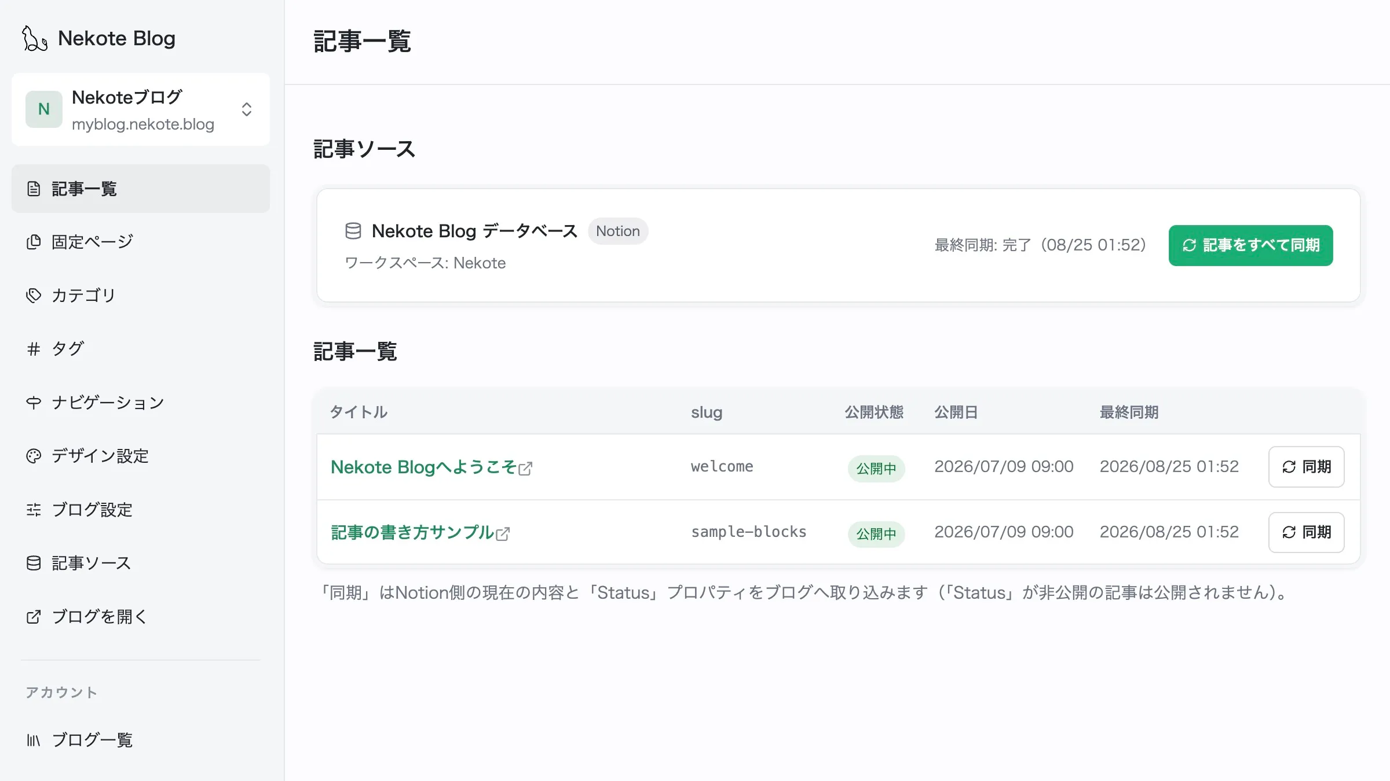Sync the Nekote Blogへようこそ article
Image resolution: width=1390 pixels, height=781 pixels.
(x=1306, y=467)
